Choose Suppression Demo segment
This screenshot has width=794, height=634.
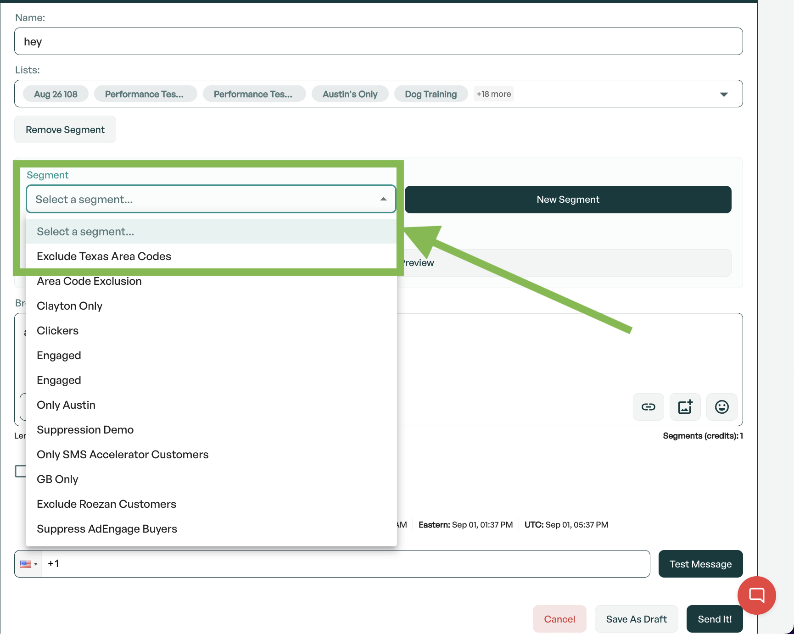(x=211, y=429)
